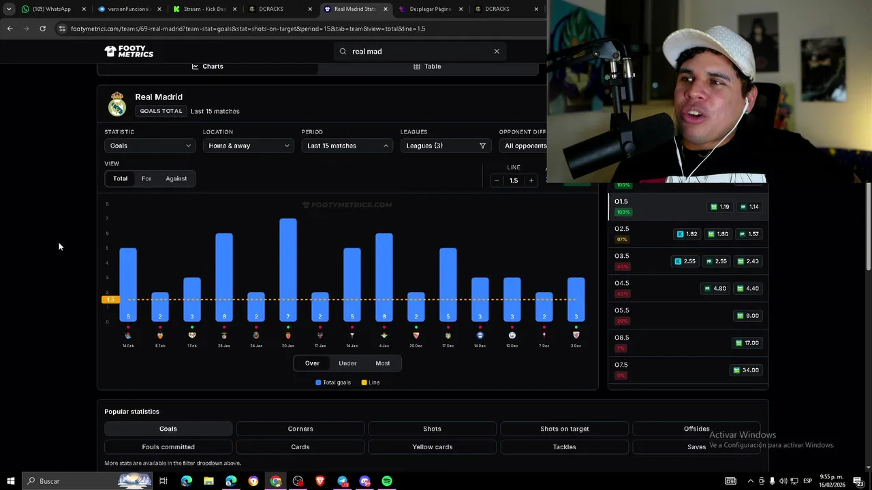
Task: Click the FootyMetrics logo
Action: (x=129, y=52)
